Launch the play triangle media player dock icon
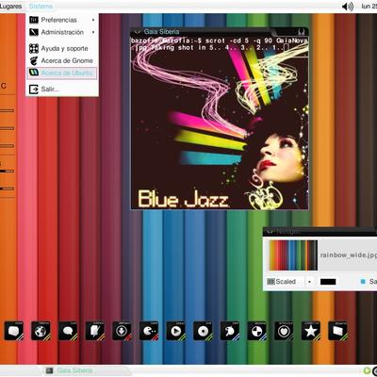Screen dimensions: 377x377 [x=176, y=331]
